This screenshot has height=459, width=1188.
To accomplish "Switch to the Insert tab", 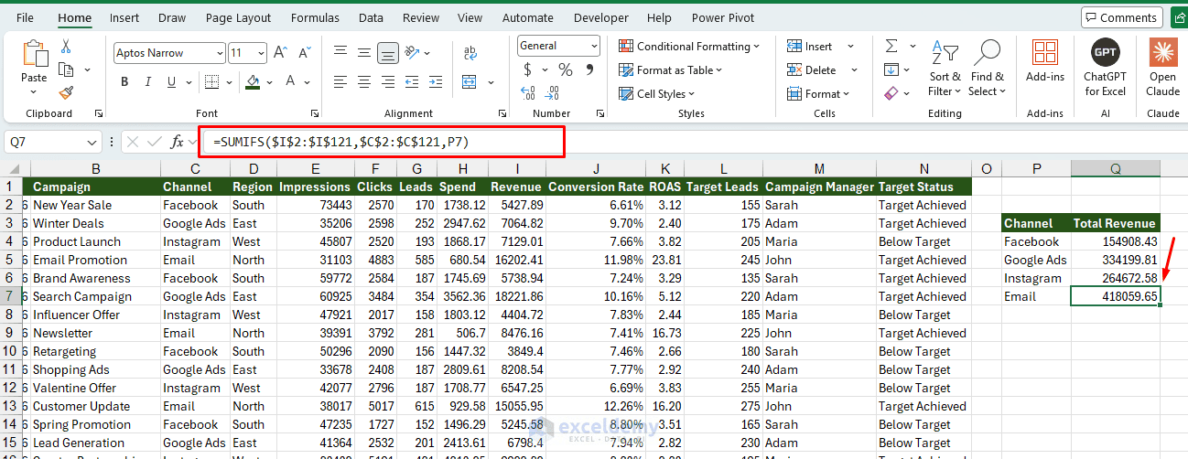I will (x=124, y=17).
